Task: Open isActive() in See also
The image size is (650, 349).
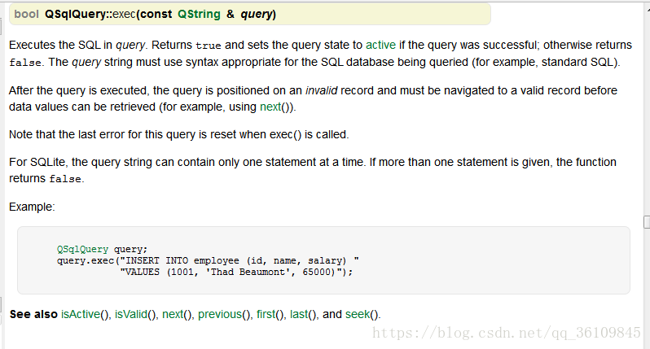Action: (x=81, y=314)
